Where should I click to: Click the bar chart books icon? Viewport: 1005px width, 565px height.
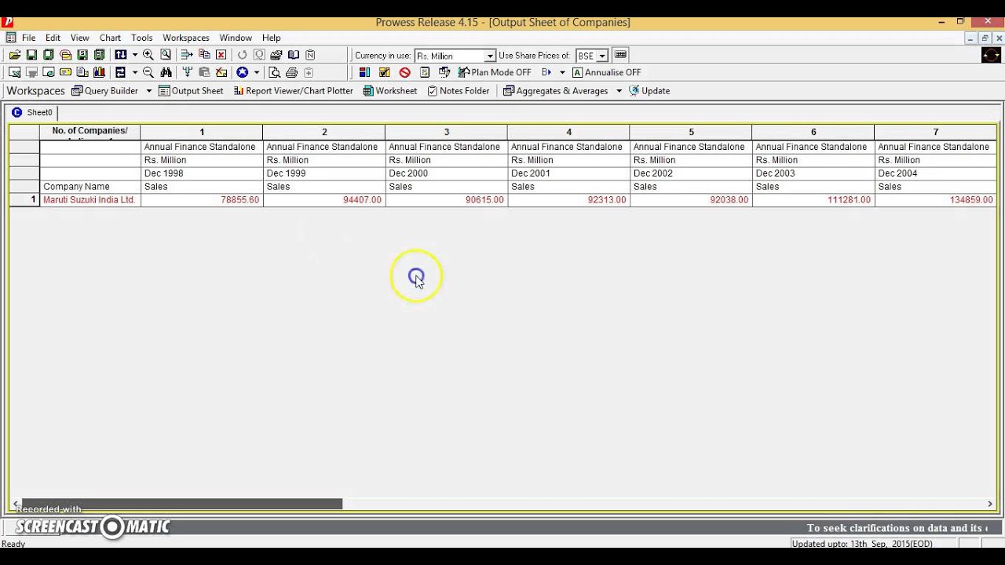99,72
